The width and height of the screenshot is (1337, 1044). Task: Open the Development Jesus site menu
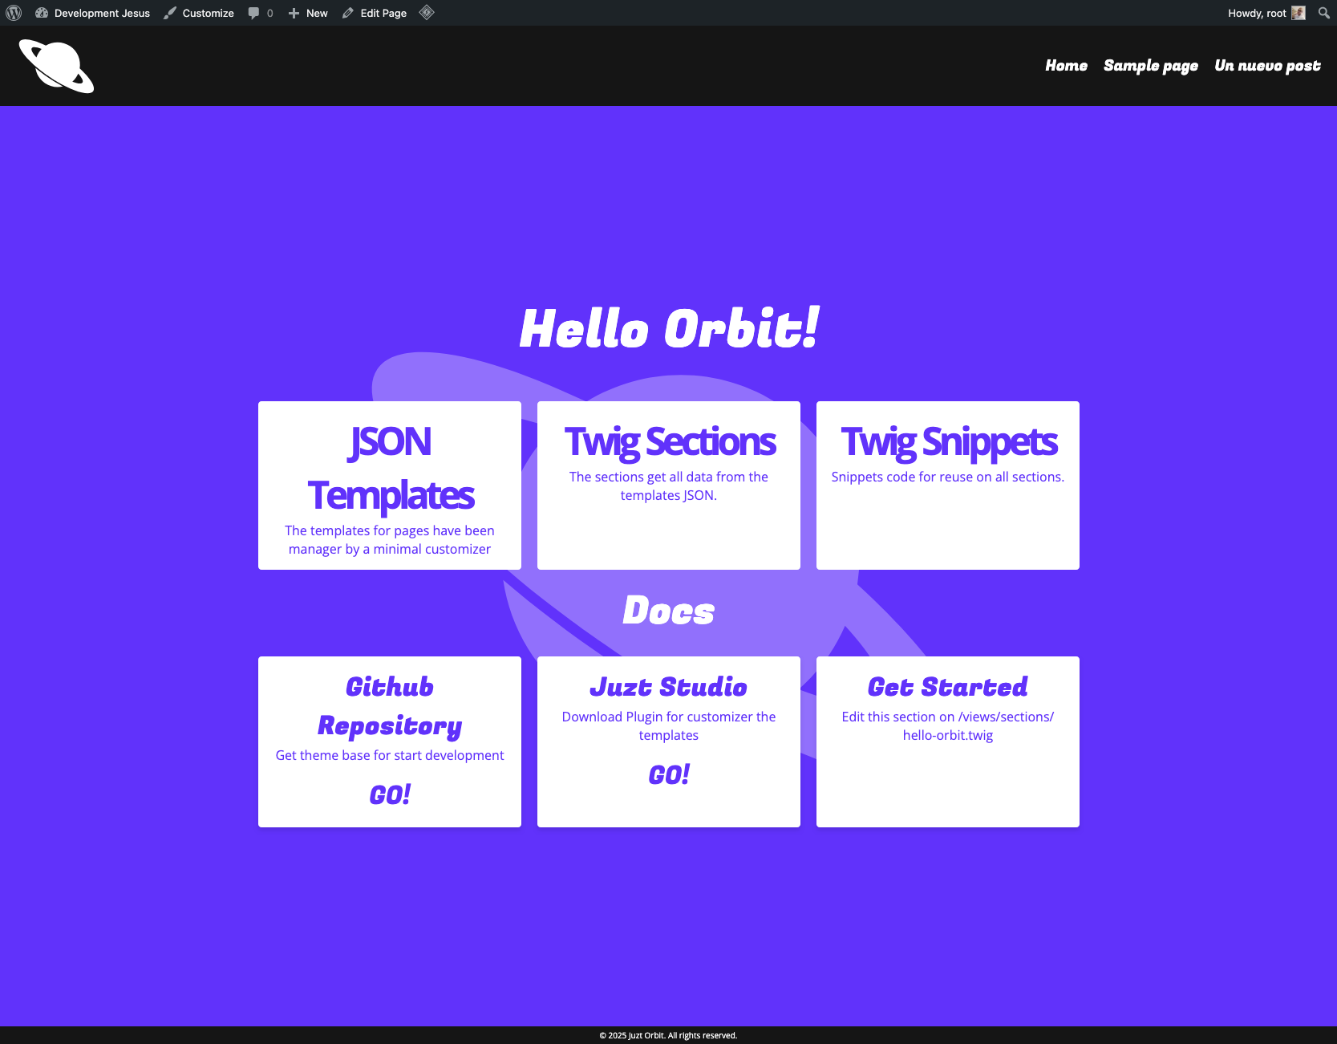coord(93,13)
